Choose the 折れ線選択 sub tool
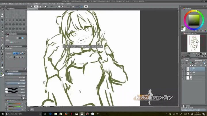 (15, 86)
